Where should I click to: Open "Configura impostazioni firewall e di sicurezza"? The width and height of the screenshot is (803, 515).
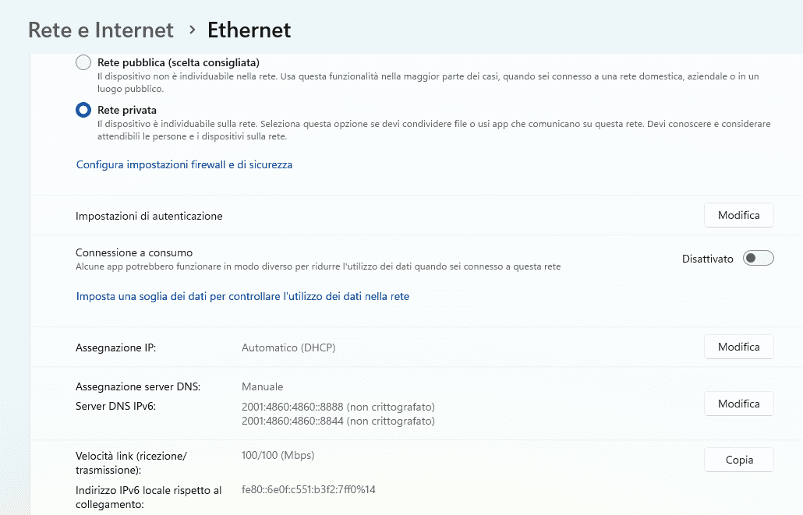click(x=184, y=164)
